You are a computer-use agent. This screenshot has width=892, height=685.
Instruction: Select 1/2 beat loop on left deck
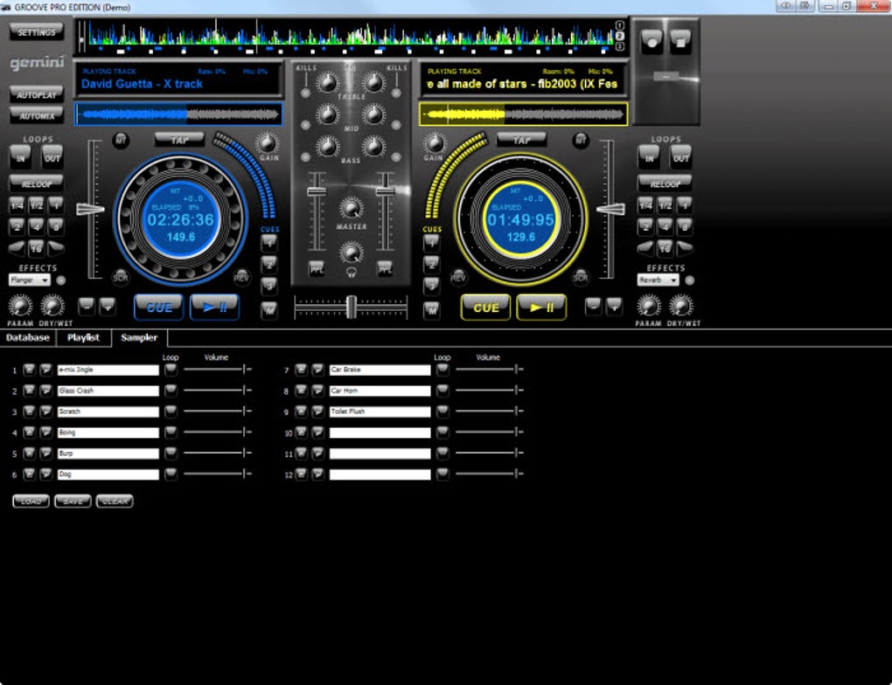coord(37,205)
